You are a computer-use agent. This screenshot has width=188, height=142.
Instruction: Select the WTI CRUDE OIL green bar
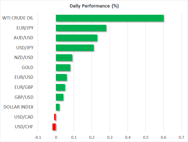tap(110, 18)
